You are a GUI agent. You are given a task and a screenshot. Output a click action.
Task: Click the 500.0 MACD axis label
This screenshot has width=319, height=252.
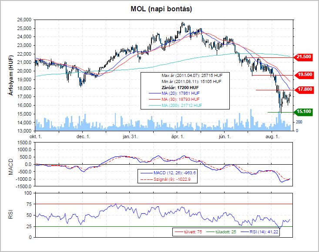(x=25, y=157)
